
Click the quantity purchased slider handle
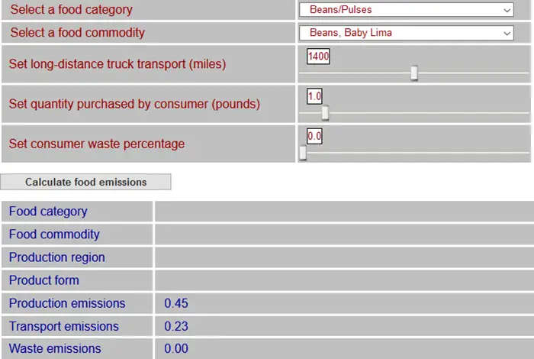[325, 113]
